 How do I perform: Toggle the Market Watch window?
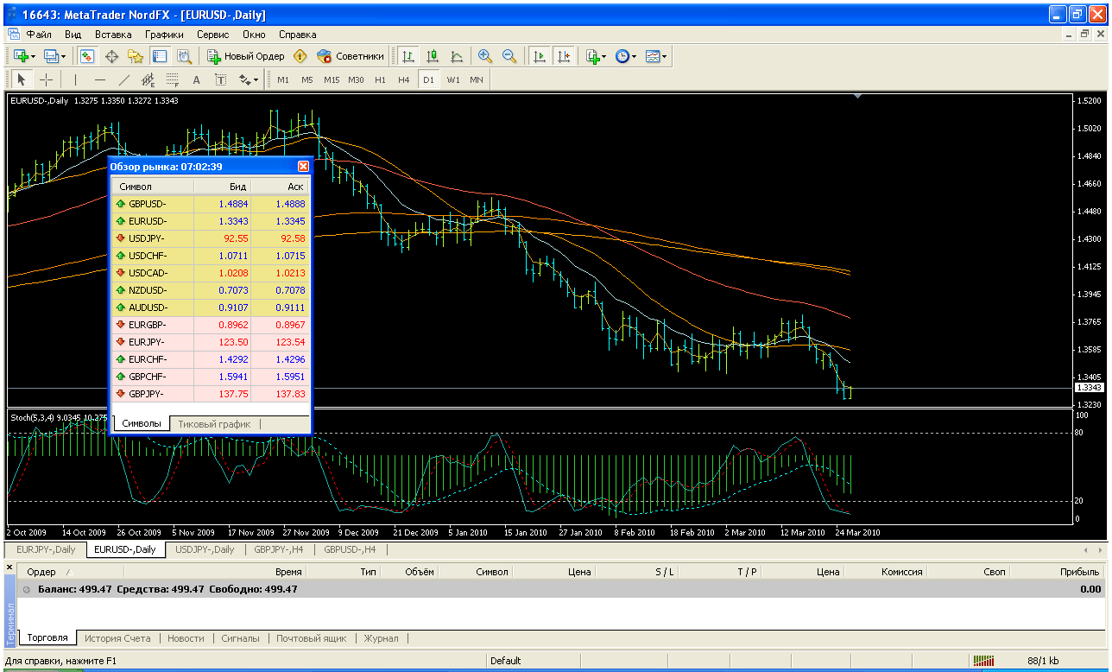click(87, 56)
